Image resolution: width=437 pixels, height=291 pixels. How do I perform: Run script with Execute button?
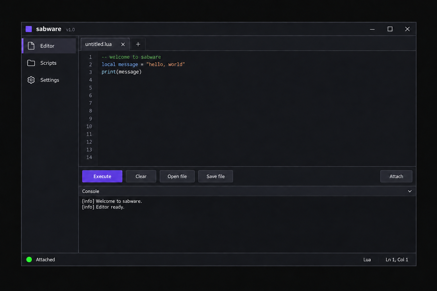point(102,176)
